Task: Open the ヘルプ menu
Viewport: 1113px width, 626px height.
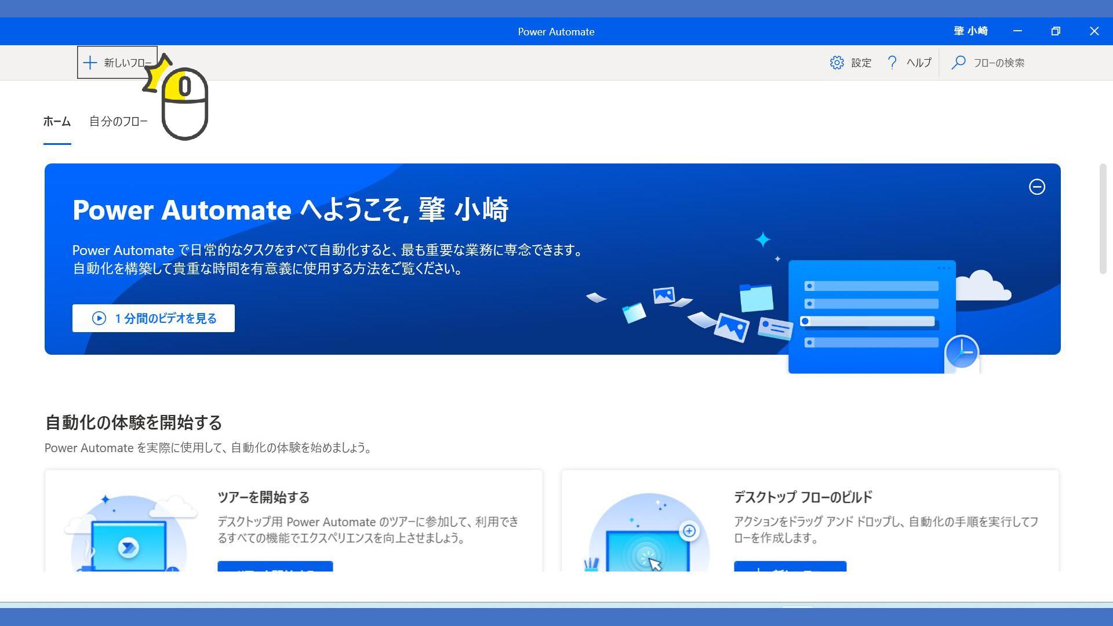Action: point(919,63)
